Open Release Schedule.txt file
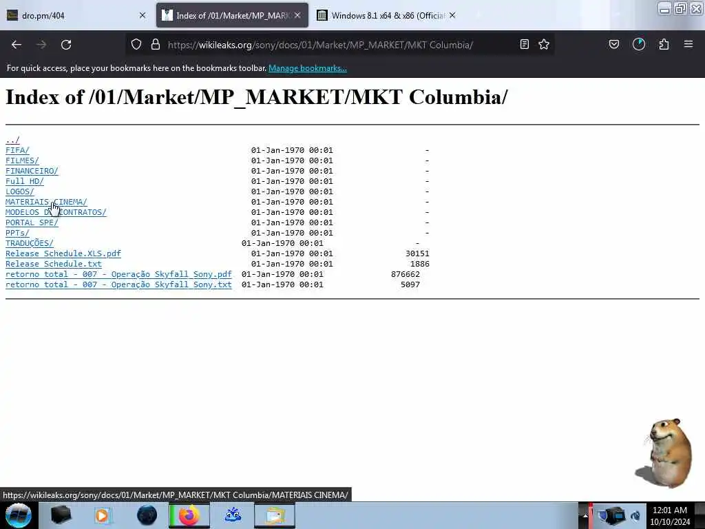This screenshot has height=529, width=705. tap(54, 264)
